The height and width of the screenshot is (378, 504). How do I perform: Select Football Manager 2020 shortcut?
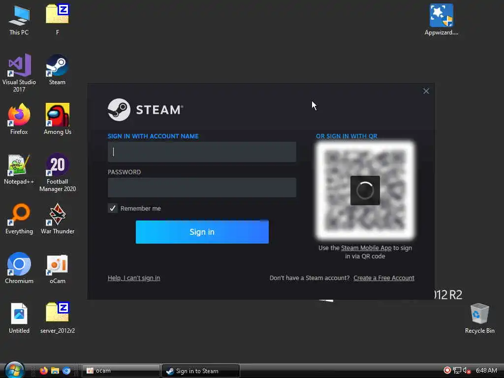(58, 172)
